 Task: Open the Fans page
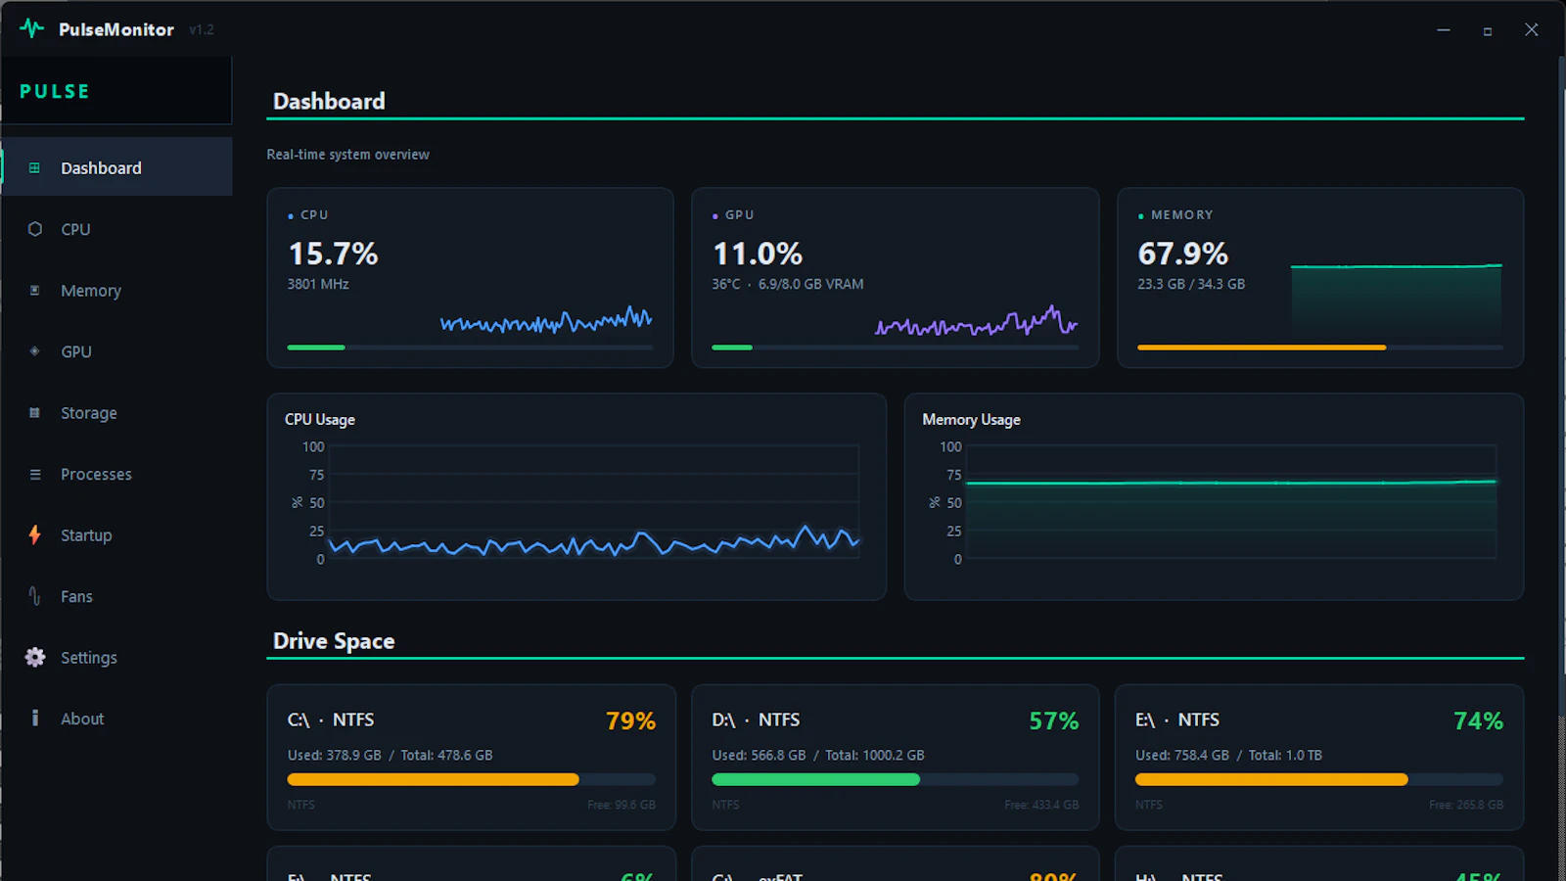(x=117, y=596)
